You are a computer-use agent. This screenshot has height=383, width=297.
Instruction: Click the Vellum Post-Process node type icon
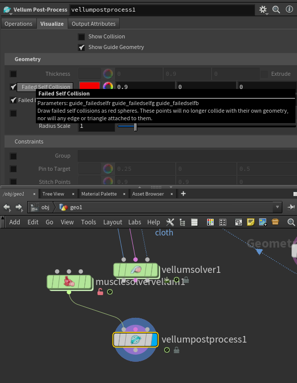click(x=7, y=10)
